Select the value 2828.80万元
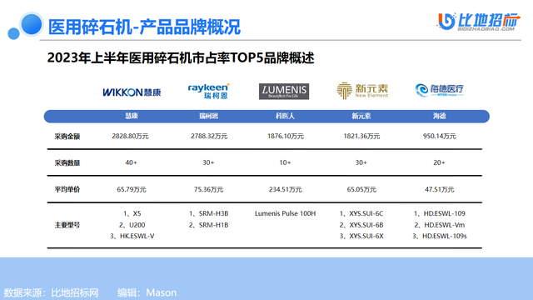This screenshot has width=533, height=300. [130, 136]
